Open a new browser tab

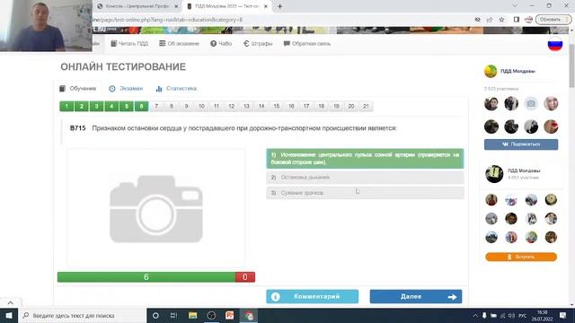tap(279, 6)
